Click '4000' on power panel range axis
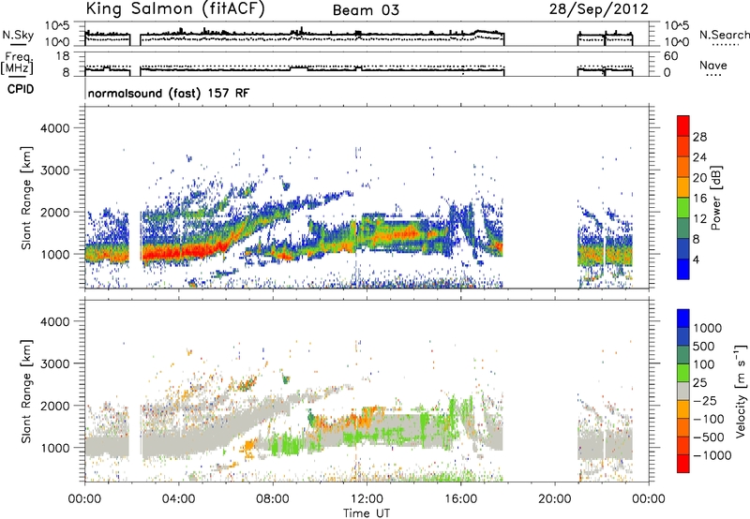Viewport: 750px width, 519px height. click(54, 128)
